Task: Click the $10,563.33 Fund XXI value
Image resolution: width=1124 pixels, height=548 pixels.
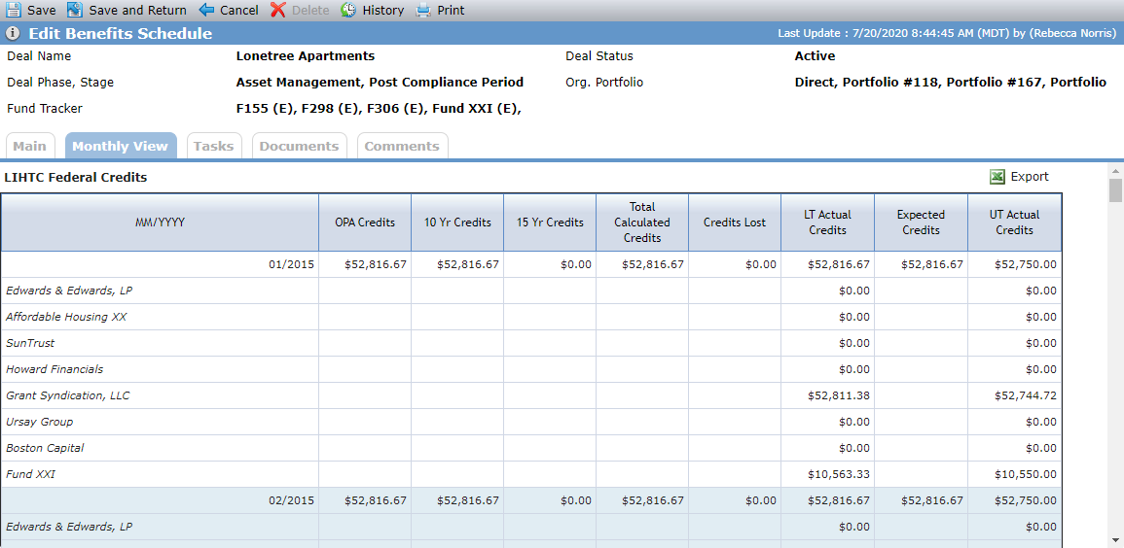Action: point(839,474)
